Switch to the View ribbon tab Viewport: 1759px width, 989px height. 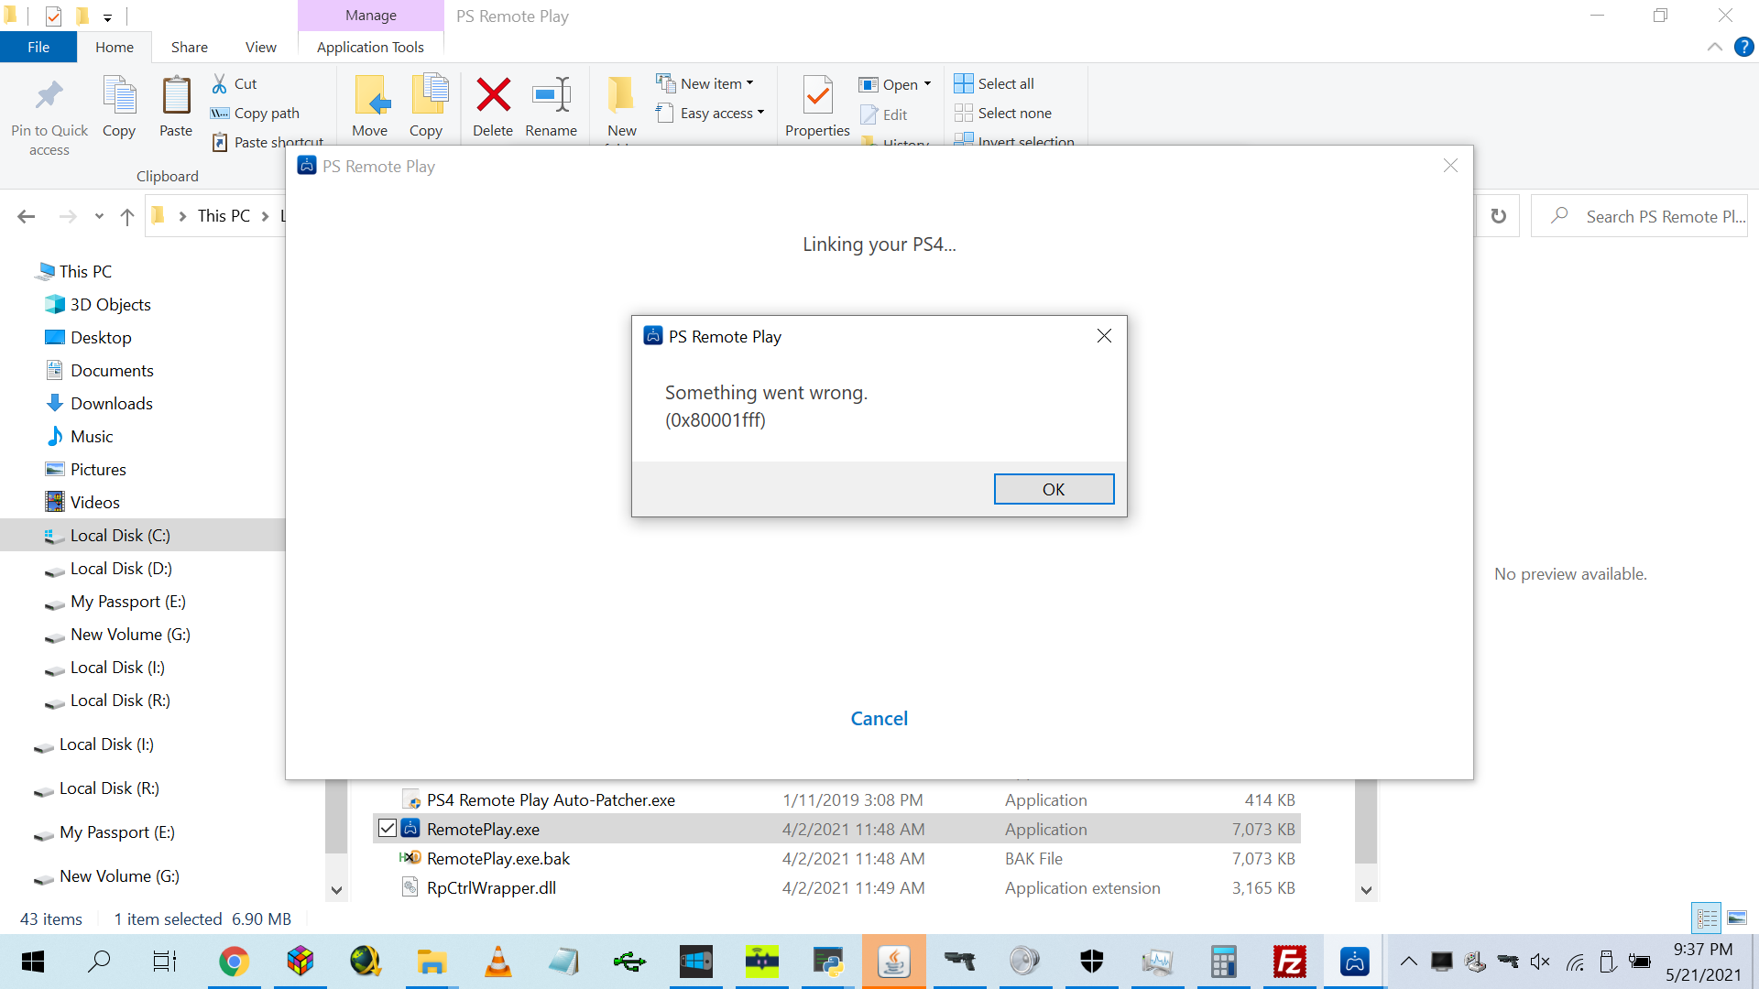(x=261, y=47)
